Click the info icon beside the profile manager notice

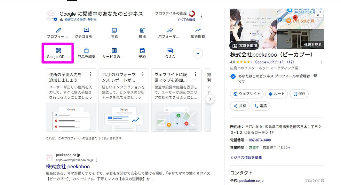[x=315, y=75]
